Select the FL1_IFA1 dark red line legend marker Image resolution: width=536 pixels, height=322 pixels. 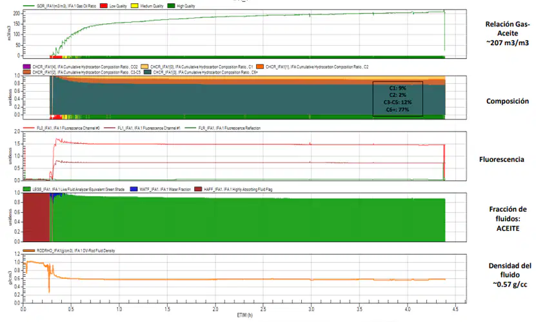[x=110, y=128]
